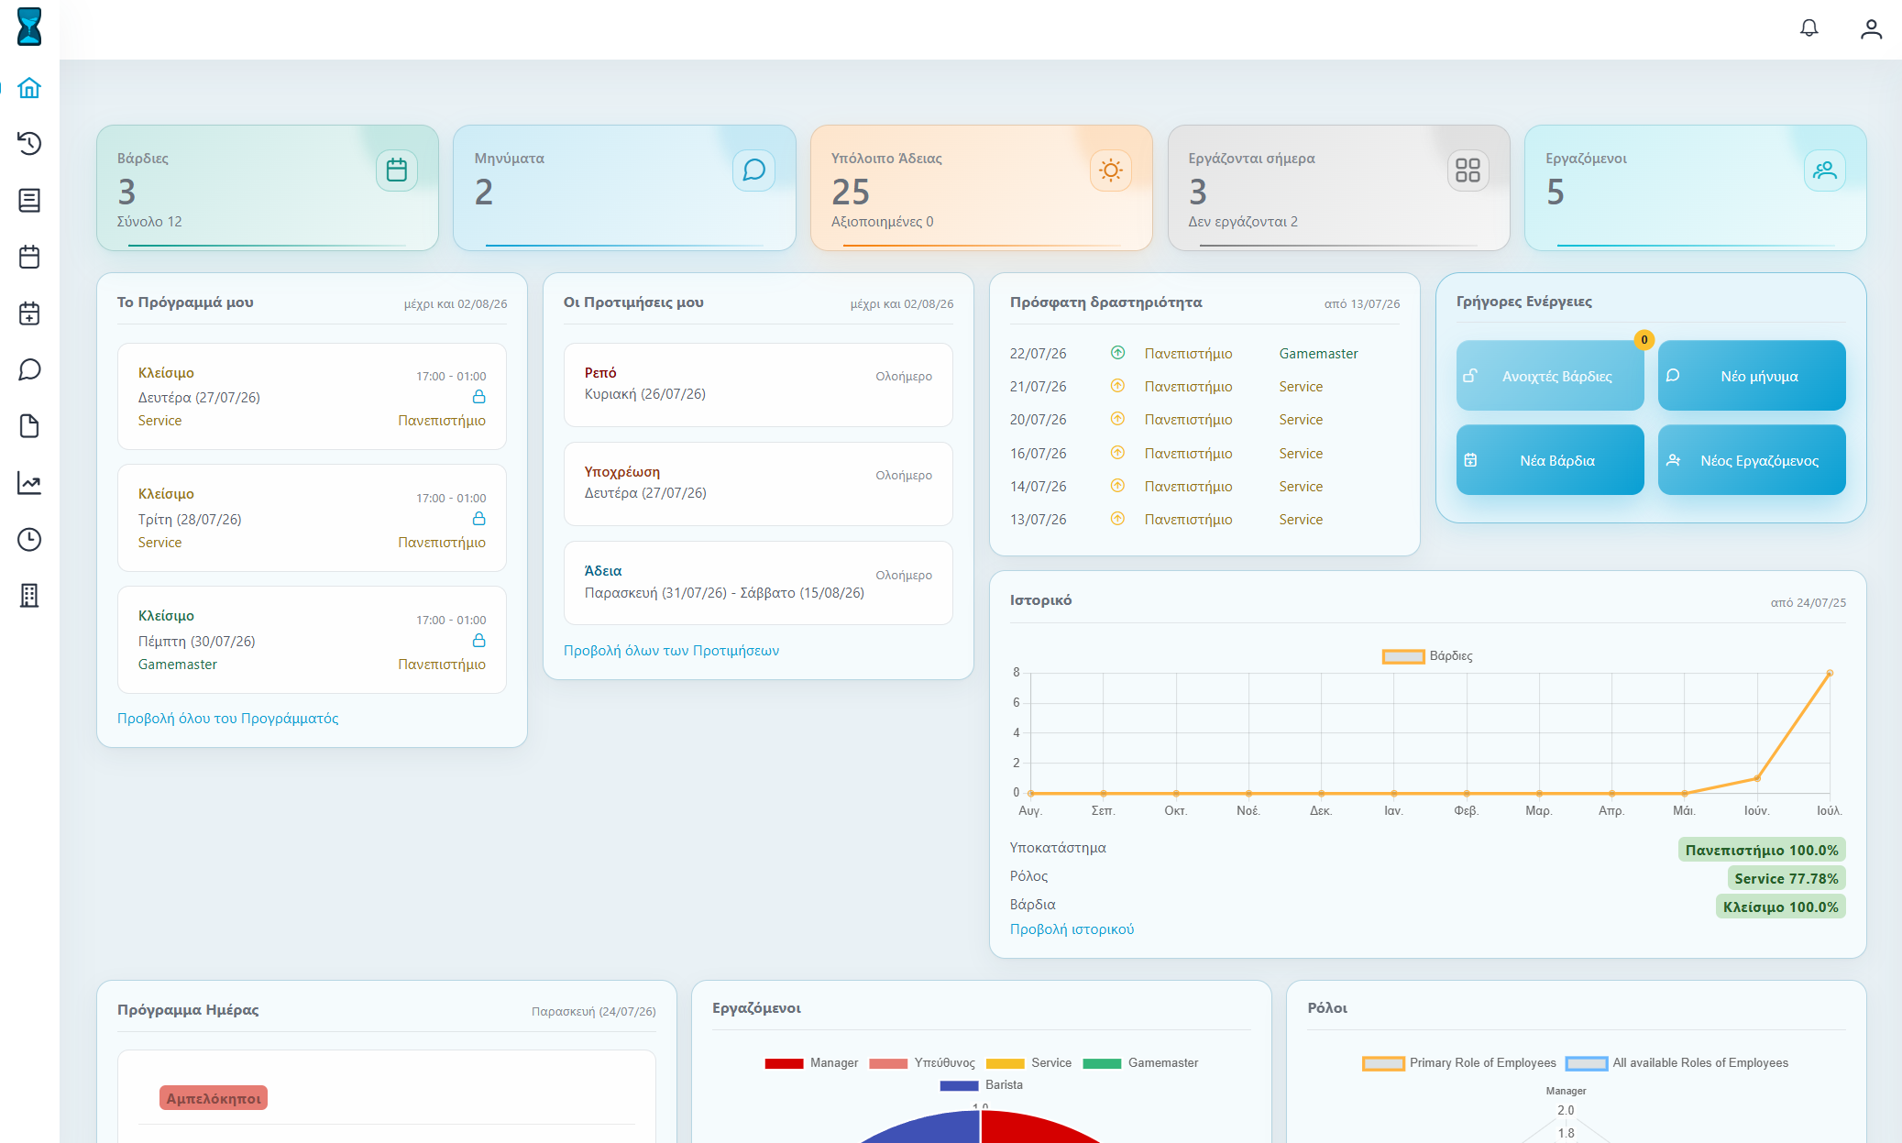Open the Υπόλοιπο Άδειας summary card
The image size is (1902, 1143).
(982, 188)
